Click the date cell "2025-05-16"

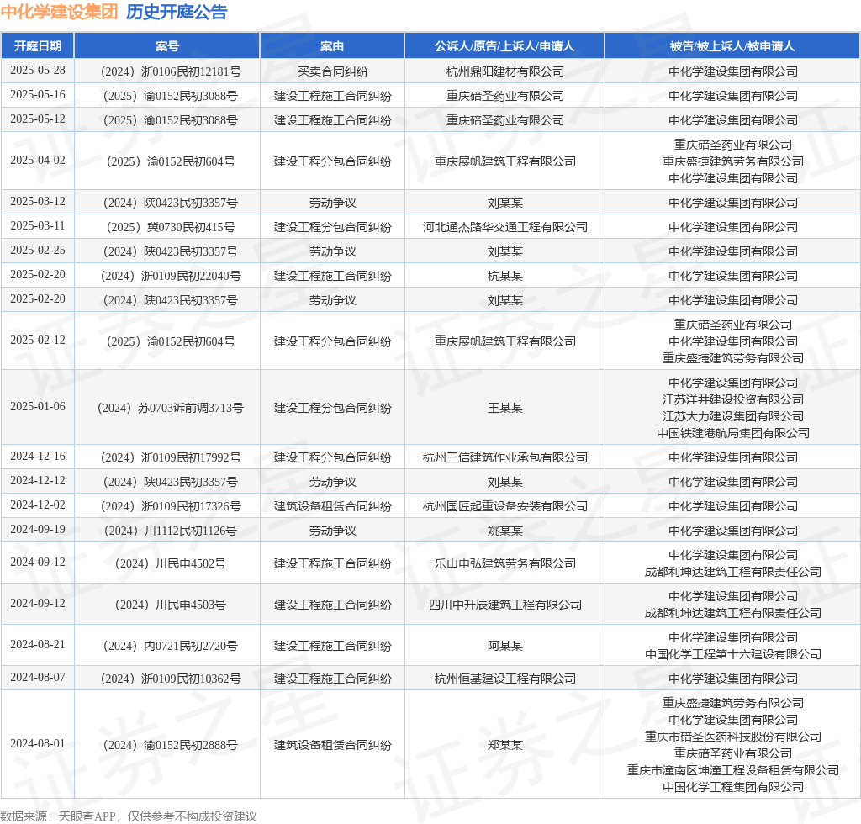(37, 94)
